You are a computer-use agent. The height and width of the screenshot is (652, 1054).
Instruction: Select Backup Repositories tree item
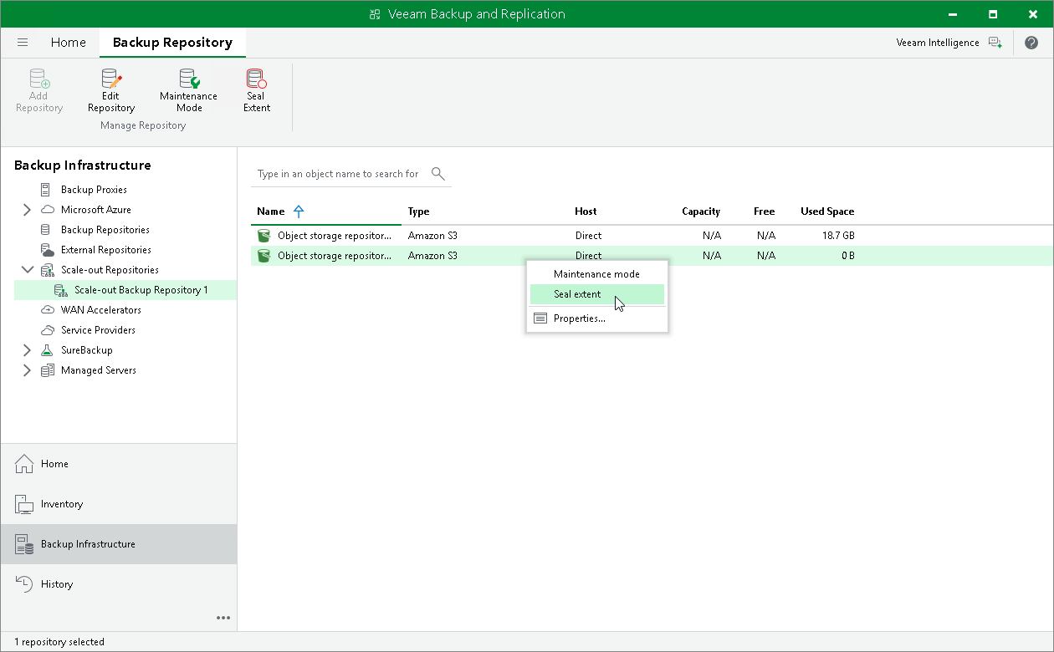point(105,230)
